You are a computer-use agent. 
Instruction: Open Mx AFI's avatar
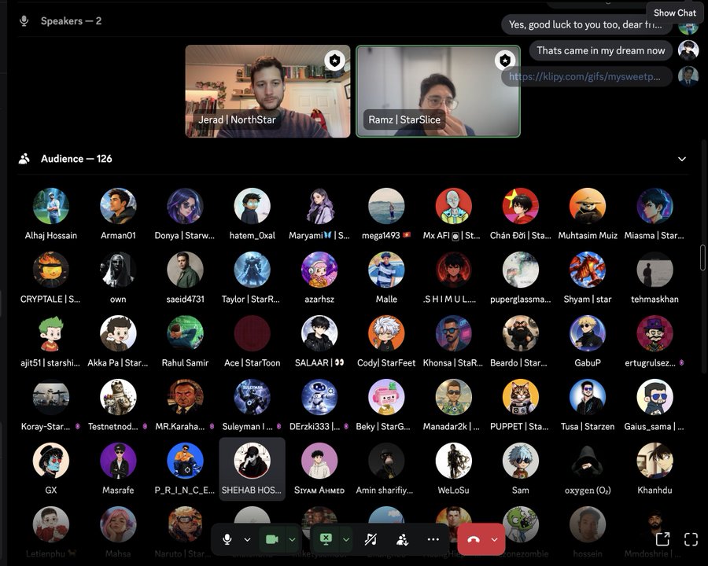click(x=454, y=206)
